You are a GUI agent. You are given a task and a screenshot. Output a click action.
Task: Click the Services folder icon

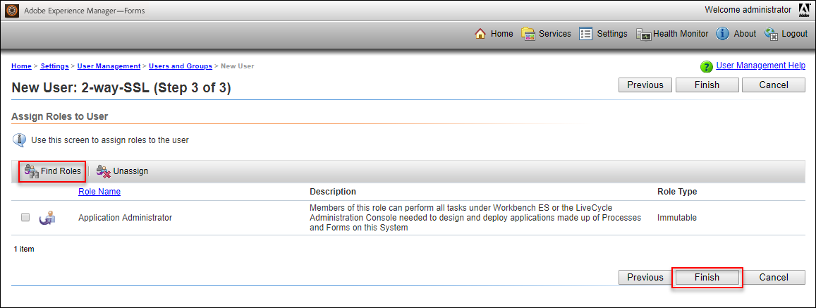pyautogui.click(x=528, y=34)
